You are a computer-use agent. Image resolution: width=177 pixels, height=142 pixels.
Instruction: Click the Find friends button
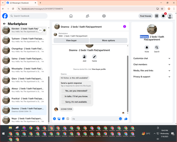tap(145, 16)
